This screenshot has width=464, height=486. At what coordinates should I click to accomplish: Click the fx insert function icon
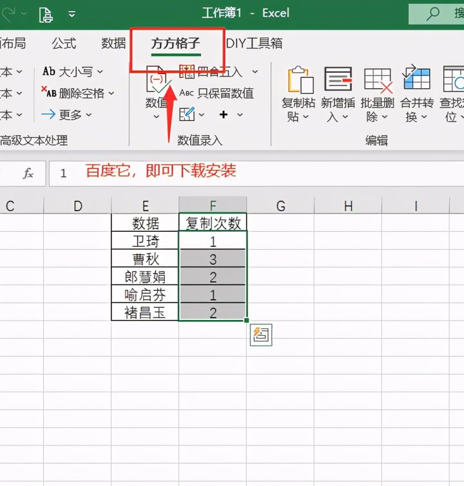pos(28,173)
